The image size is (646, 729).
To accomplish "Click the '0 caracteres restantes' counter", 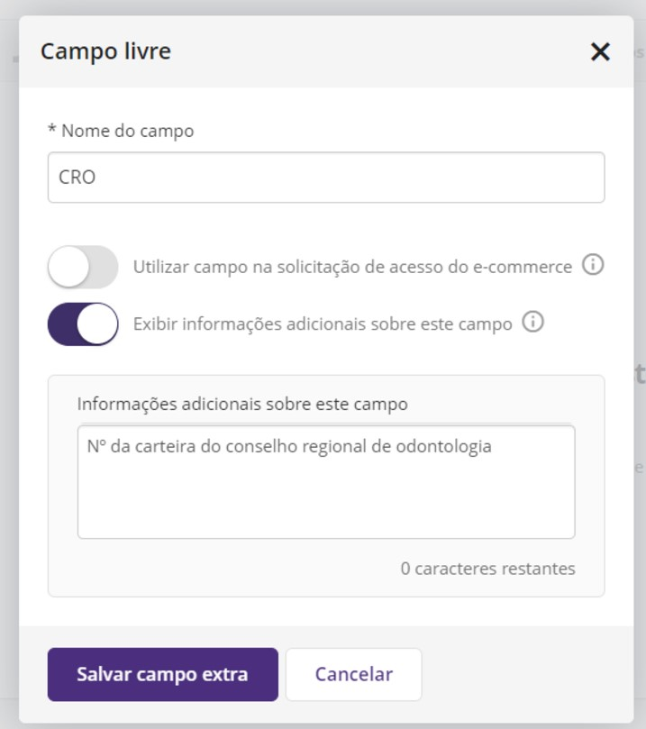I will tap(487, 569).
